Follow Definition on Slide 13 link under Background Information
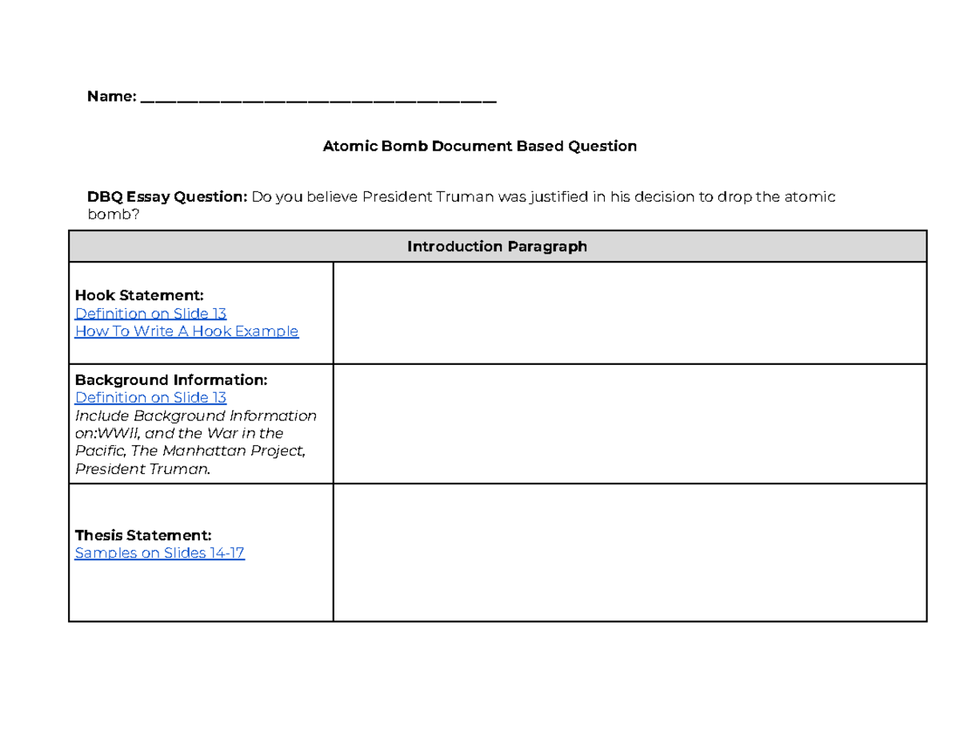 click(x=150, y=398)
